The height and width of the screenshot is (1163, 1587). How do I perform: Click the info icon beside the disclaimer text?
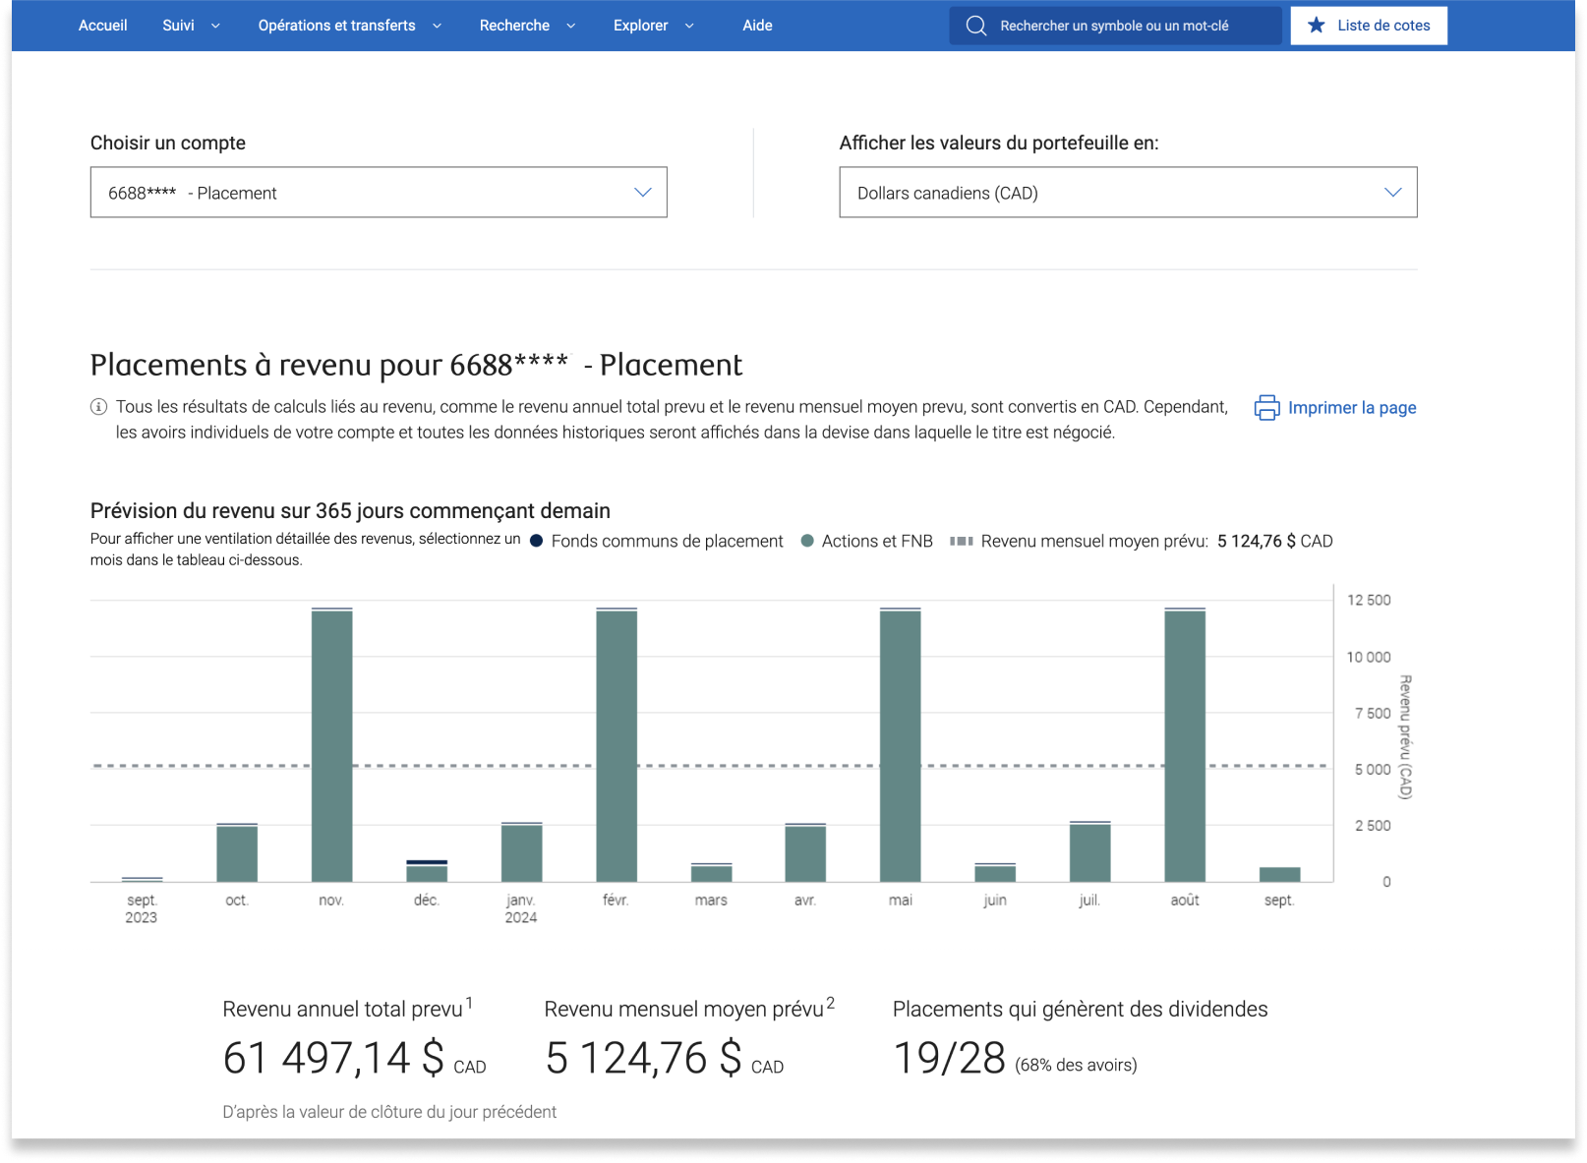pos(98,407)
